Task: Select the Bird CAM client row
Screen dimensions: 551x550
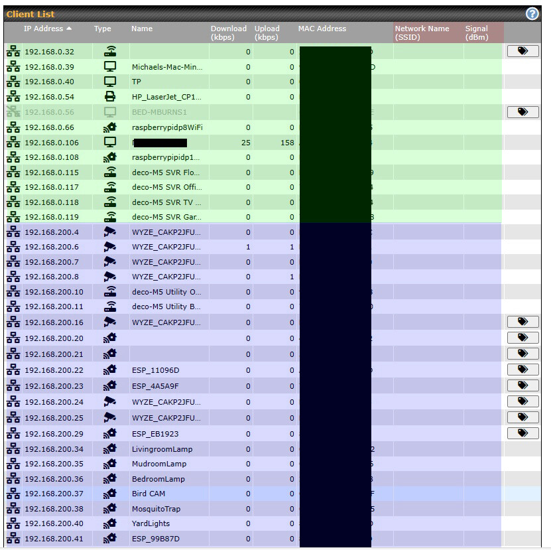Action: point(149,494)
